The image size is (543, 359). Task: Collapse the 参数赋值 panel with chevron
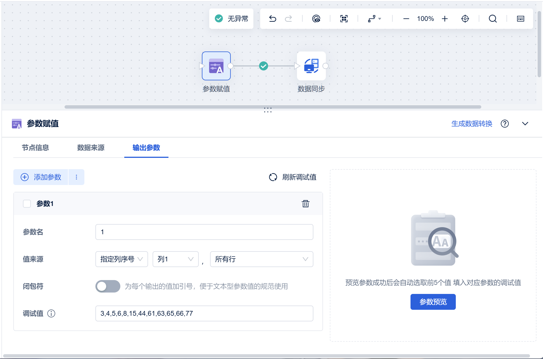(525, 124)
